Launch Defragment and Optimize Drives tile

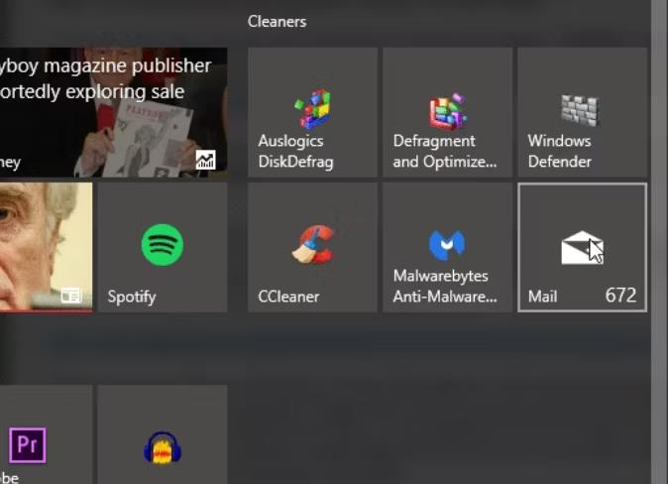pyautogui.click(x=447, y=112)
